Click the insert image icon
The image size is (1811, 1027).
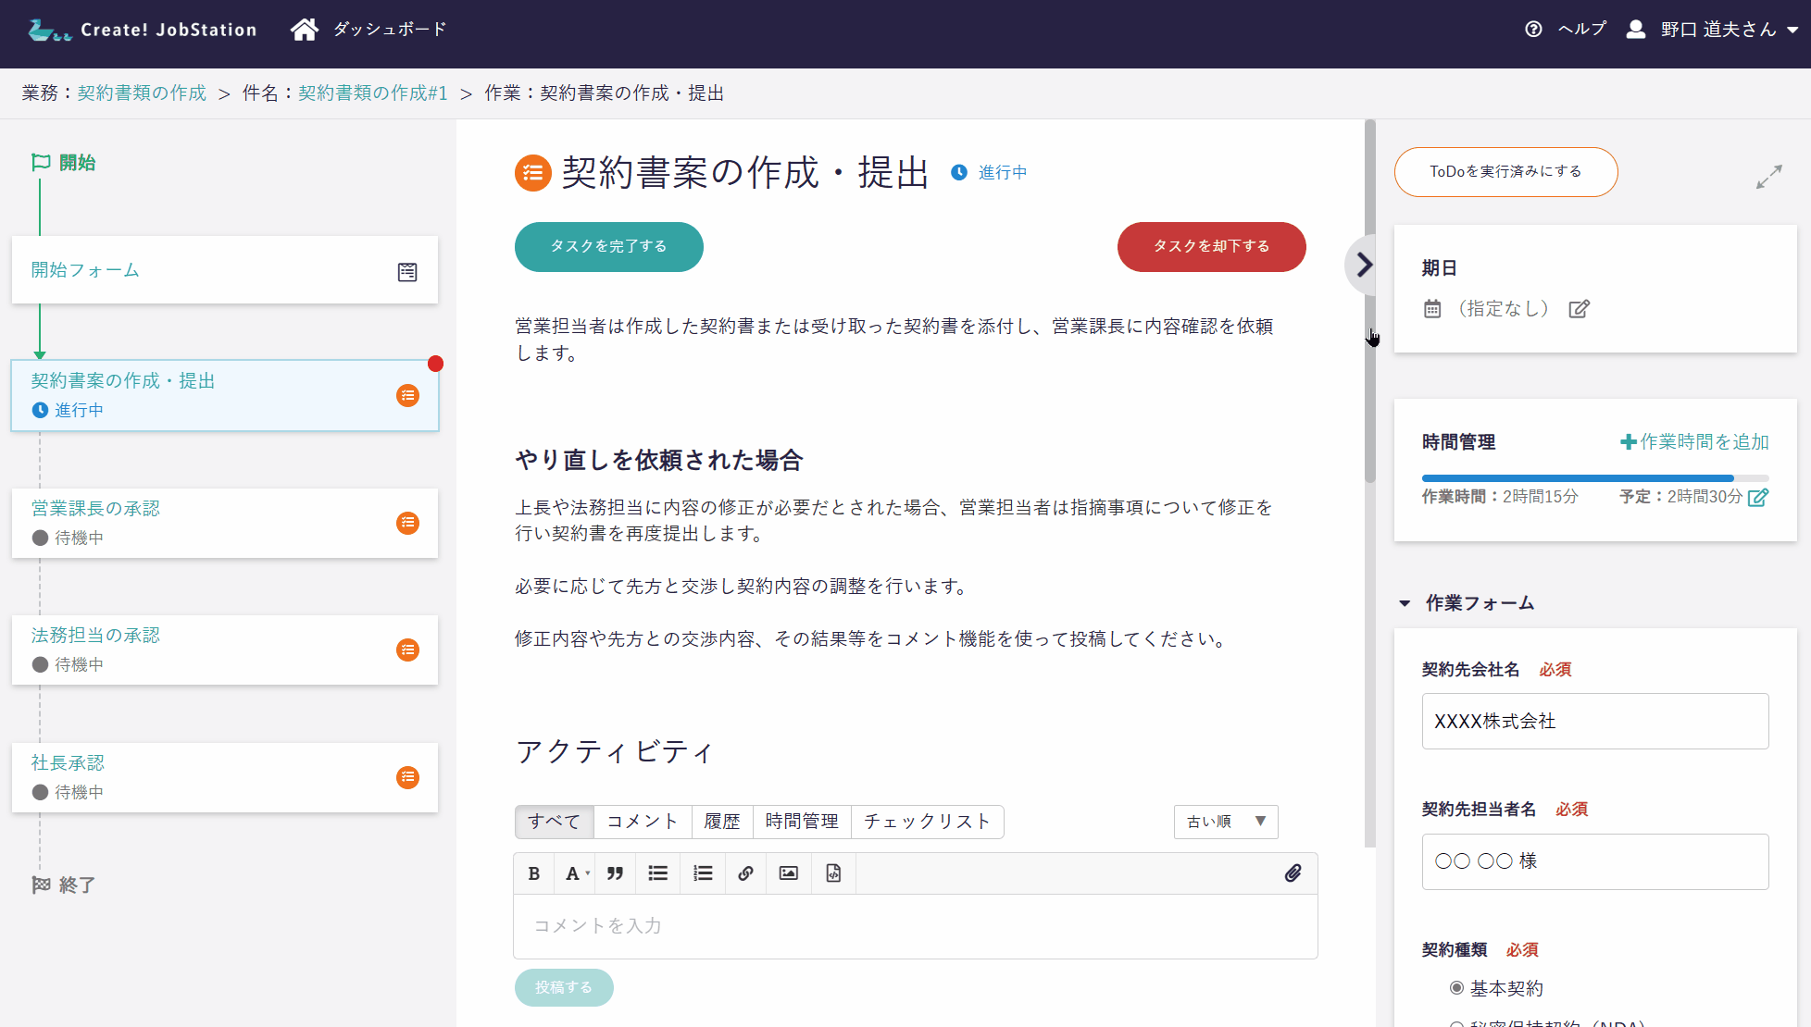pos(789,873)
